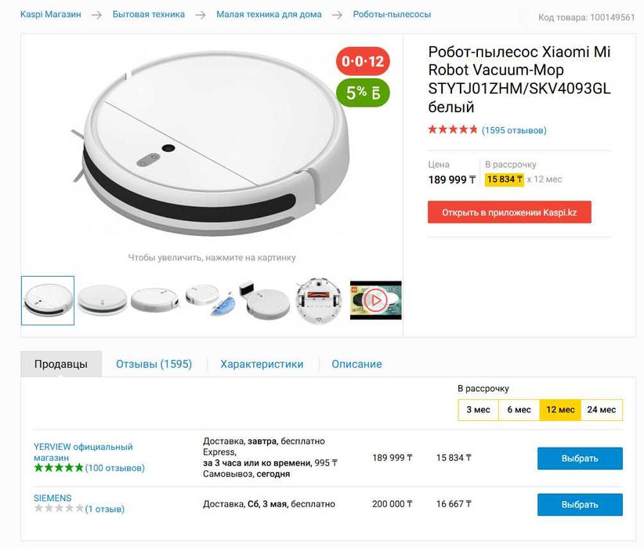Click the product rating stars
Viewport: 644px width, 548px height.
point(452,130)
